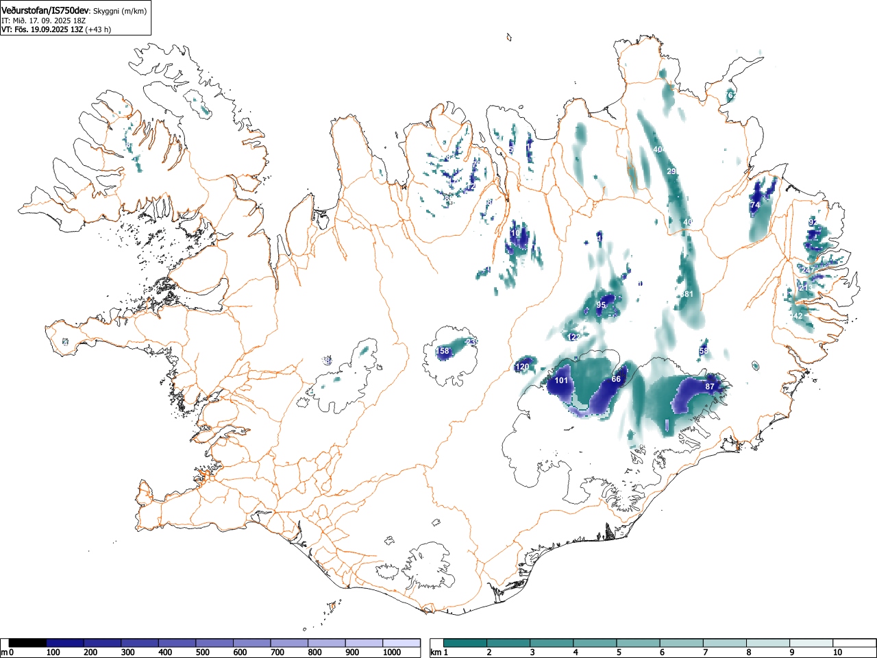This screenshot has width=877, height=658.
Task: Click the Veðurstofan/IS750dev title text
Action: tap(46, 10)
